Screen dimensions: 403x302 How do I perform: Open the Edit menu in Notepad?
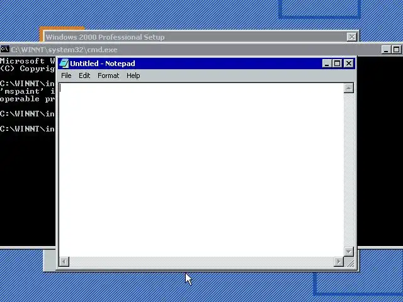point(84,75)
